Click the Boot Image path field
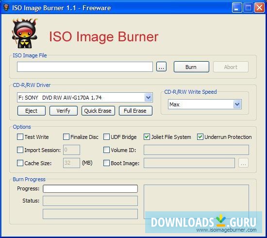Viewport: 267px width, 238px height. coord(189,163)
